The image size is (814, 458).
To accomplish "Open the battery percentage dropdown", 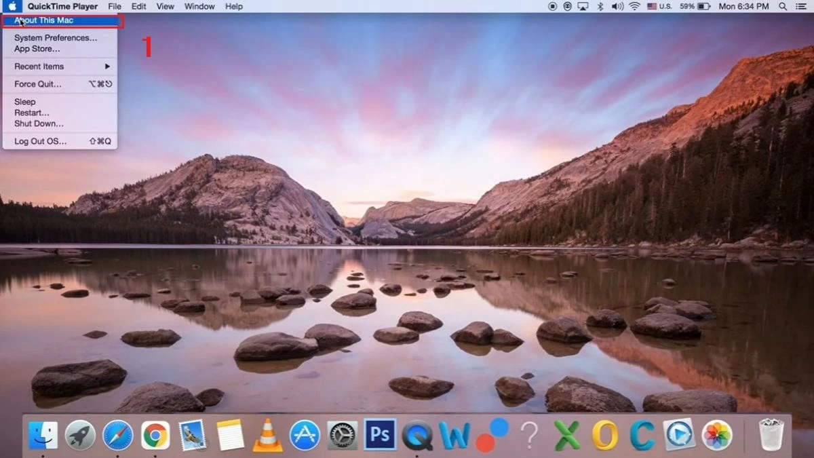I will pos(691,6).
